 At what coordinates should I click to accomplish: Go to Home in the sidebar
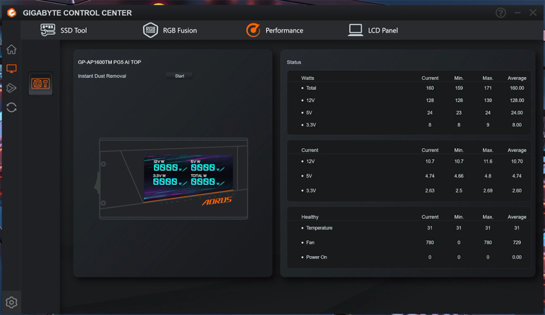point(12,49)
